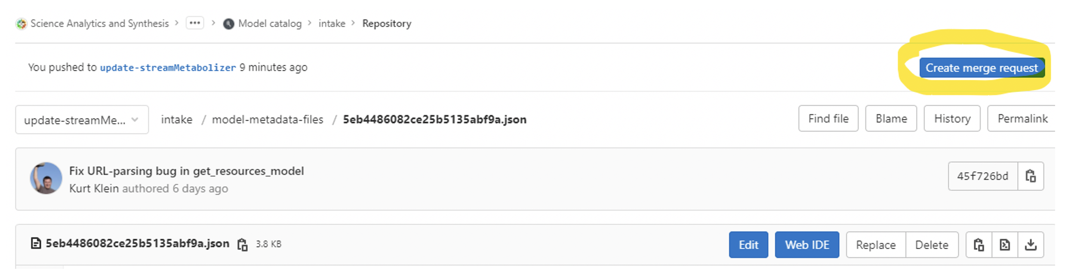The width and height of the screenshot is (1071, 280).
Task: Click Kurt Klein's avatar thumbnail
Action: (46, 178)
